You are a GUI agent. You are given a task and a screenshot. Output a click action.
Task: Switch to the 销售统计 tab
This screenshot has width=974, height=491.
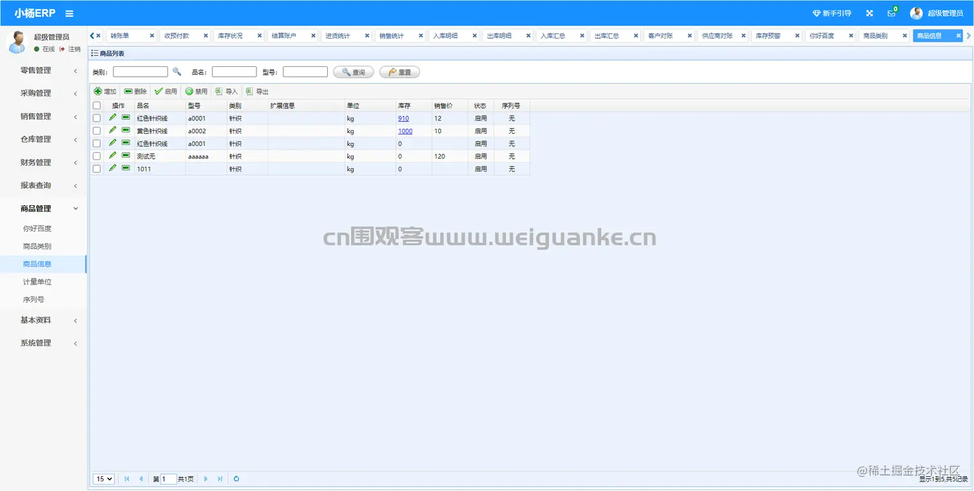pos(392,36)
